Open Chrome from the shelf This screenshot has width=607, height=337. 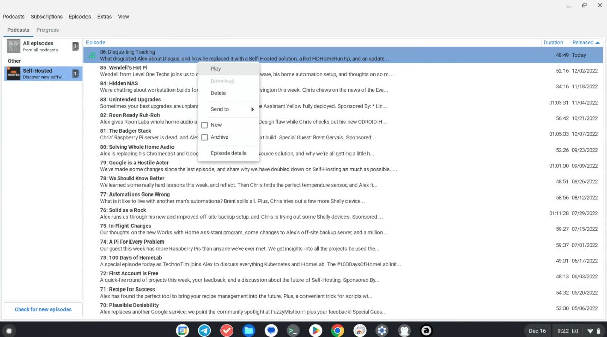338,331
